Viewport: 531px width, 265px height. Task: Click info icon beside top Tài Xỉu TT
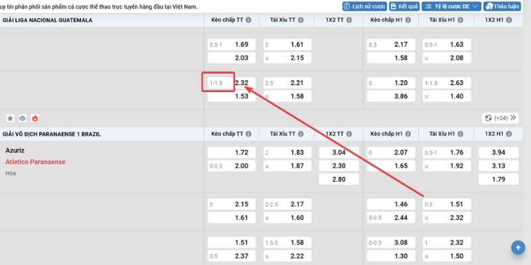click(301, 21)
